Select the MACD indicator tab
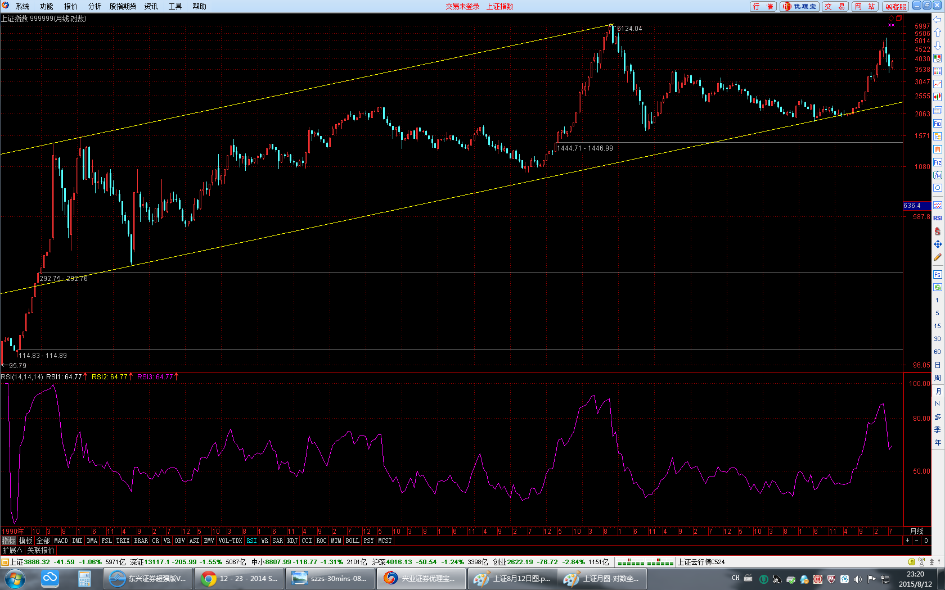 tap(61, 541)
